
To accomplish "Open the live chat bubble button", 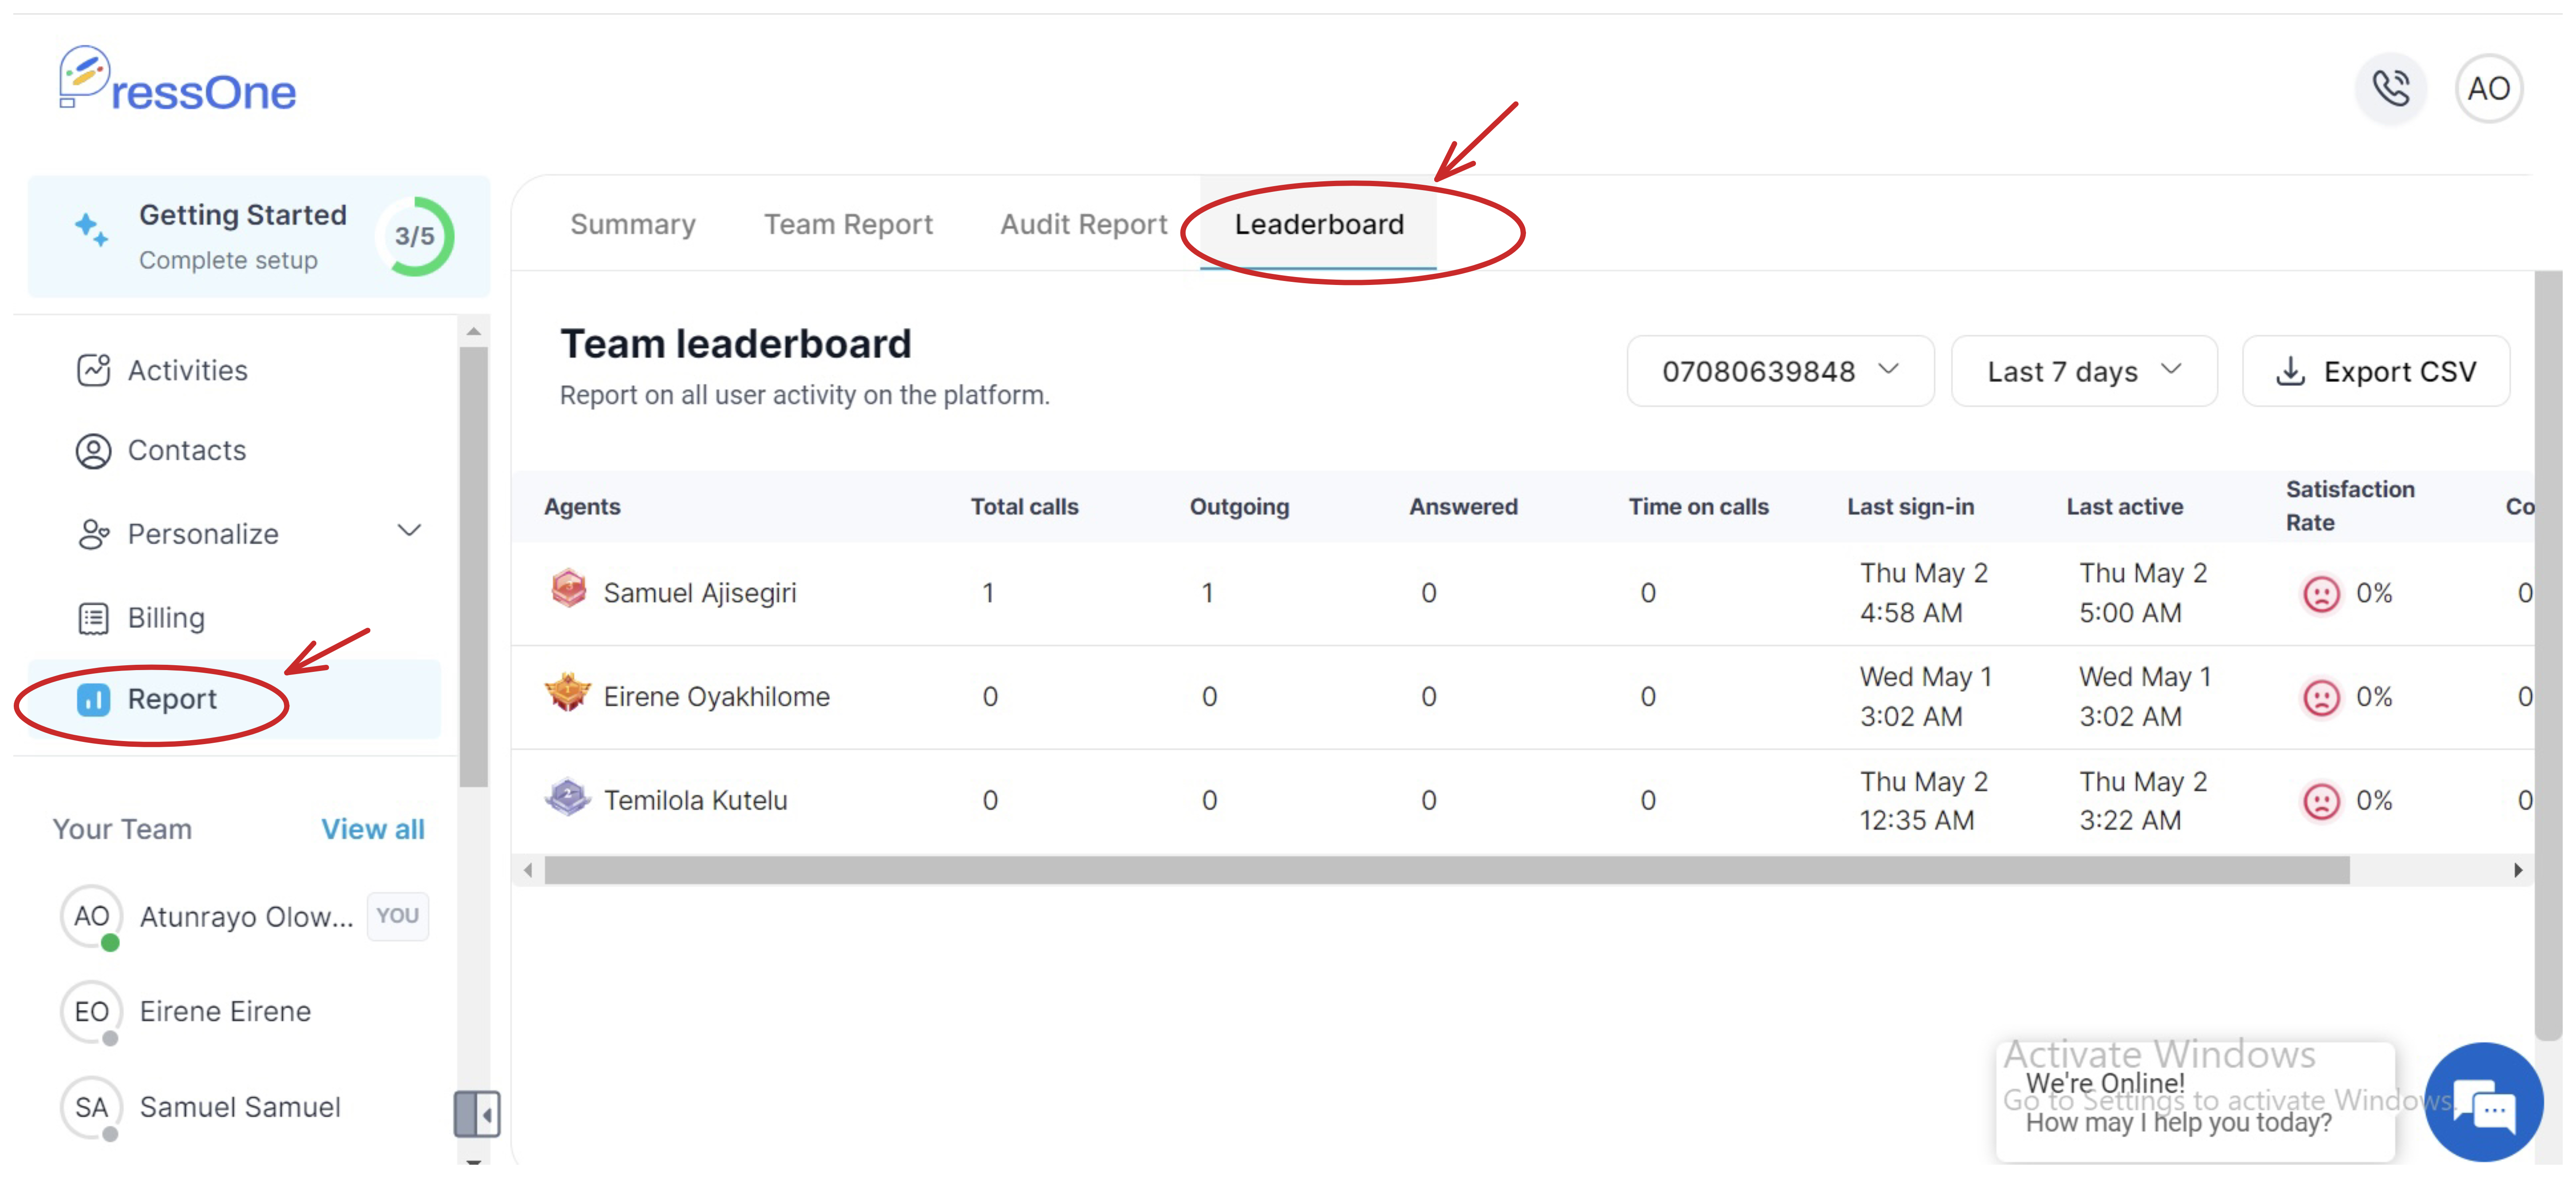I will tap(2484, 1102).
